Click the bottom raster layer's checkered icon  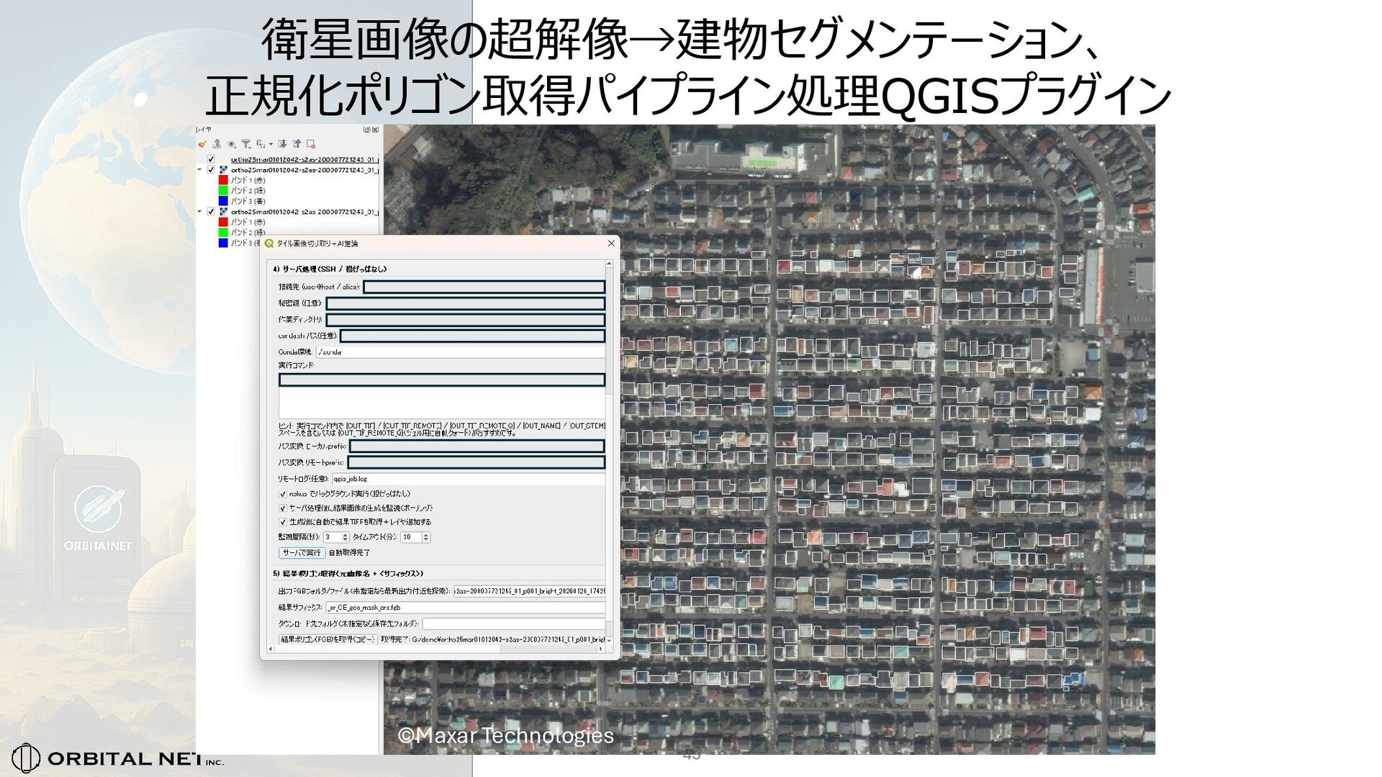tap(223, 212)
